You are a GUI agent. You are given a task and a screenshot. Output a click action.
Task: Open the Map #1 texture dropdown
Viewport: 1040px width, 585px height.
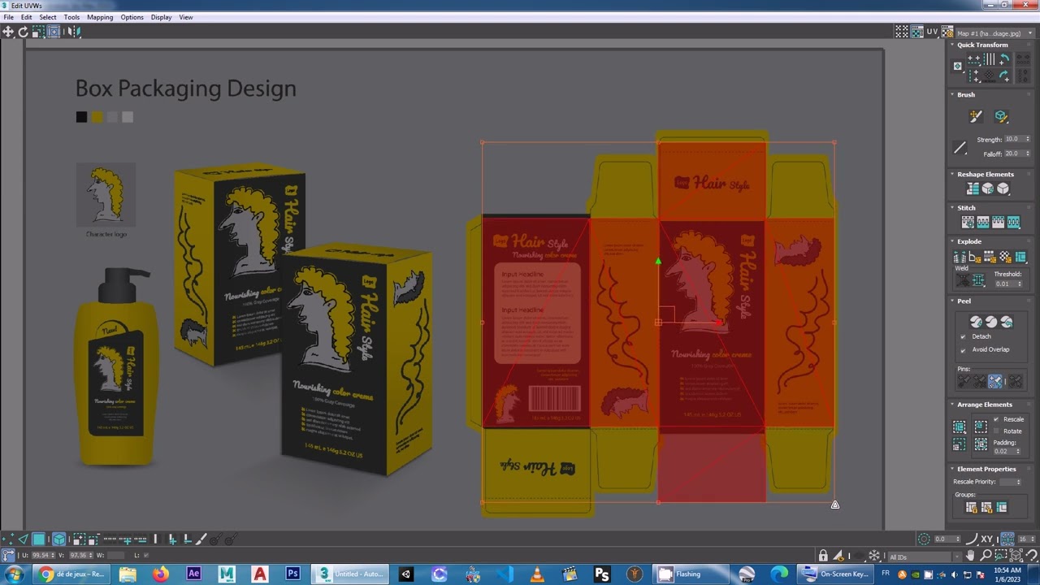click(x=995, y=33)
